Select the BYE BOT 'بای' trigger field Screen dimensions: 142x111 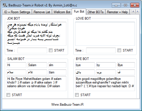click(85, 72)
